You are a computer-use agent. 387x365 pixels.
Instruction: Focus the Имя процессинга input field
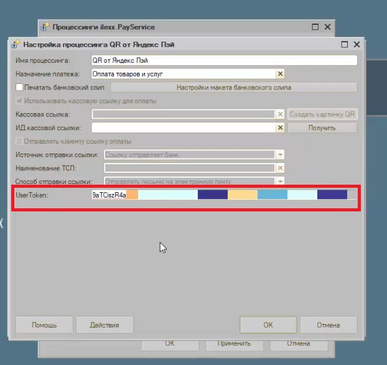(x=224, y=60)
